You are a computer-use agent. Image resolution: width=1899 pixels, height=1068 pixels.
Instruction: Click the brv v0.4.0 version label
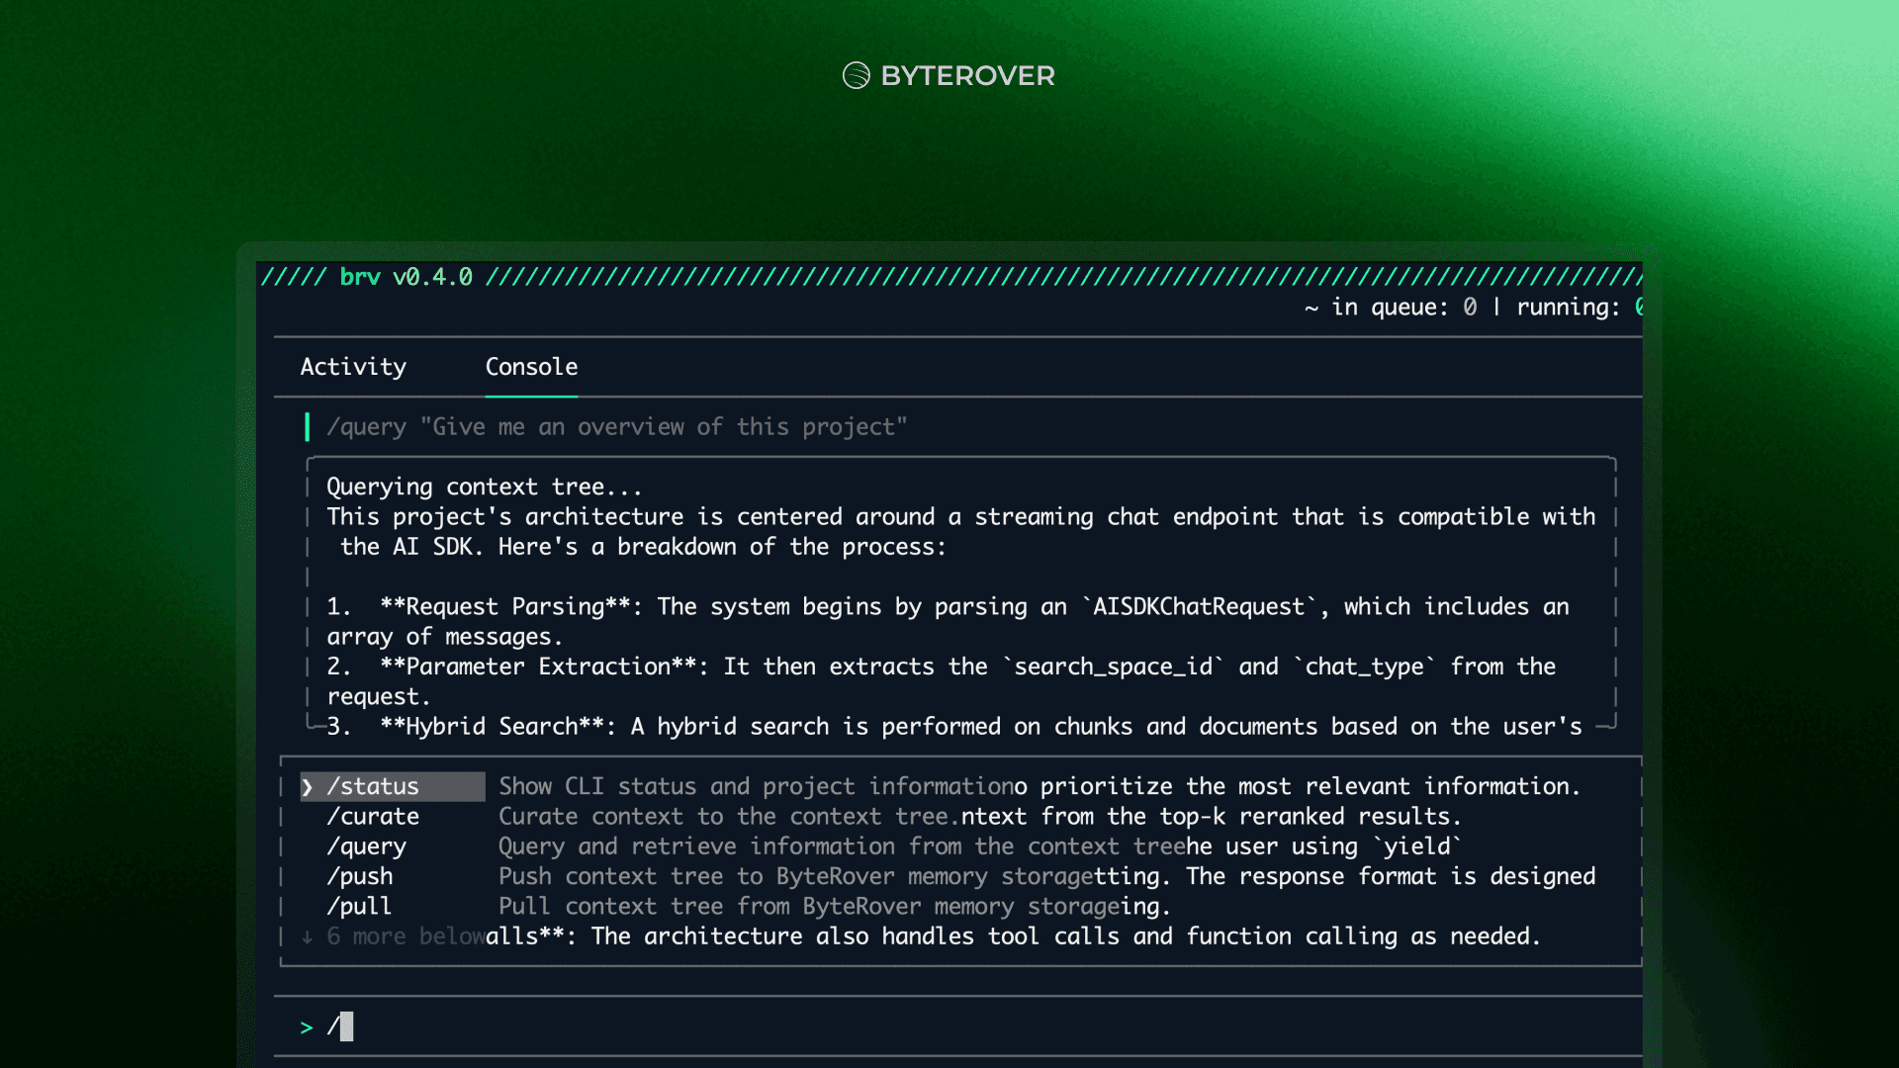point(406,278)
